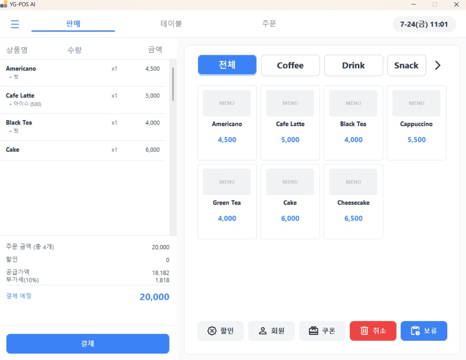The height and width of the screenshot is (360, 466).
Task: Click the Cappuccino price 5,500
Action: tap(416, 139)
